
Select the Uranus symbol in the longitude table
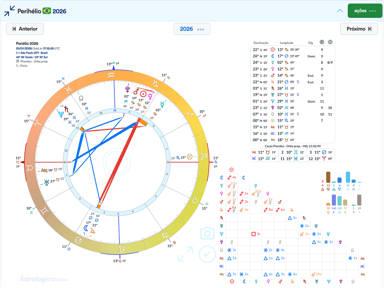[x=273, y=95]
